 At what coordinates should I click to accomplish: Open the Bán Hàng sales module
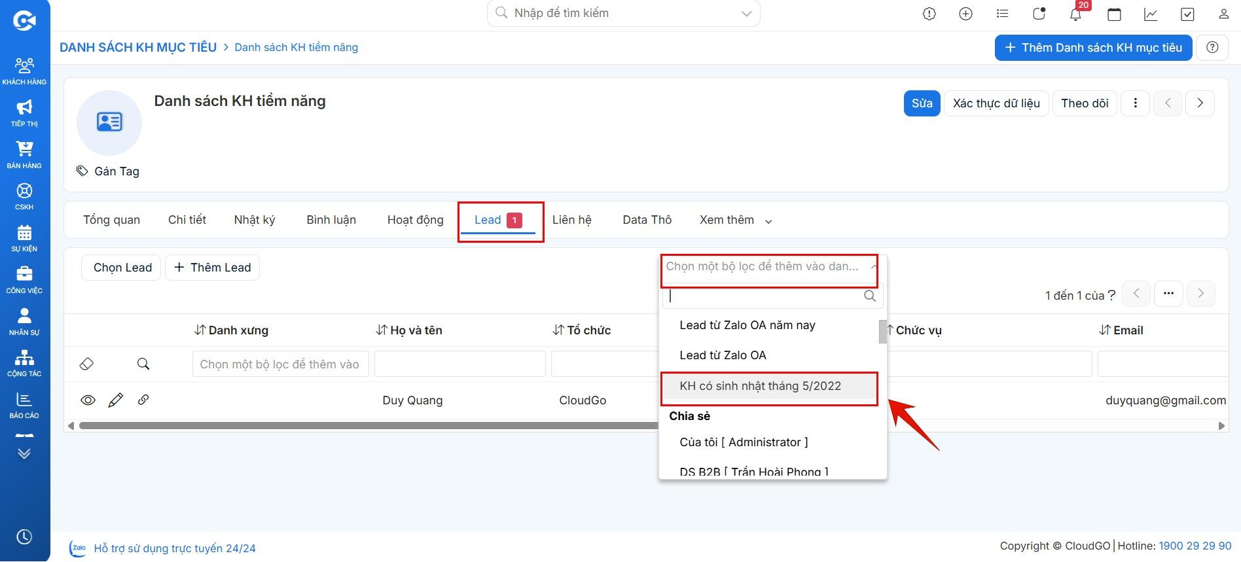(24, 155)
